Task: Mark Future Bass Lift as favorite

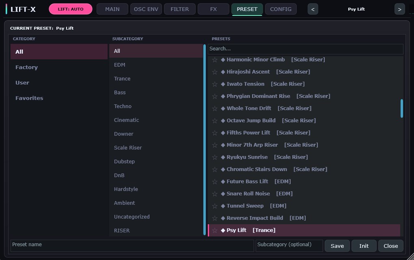Action: pyautogui.click(x=215, y=182)
